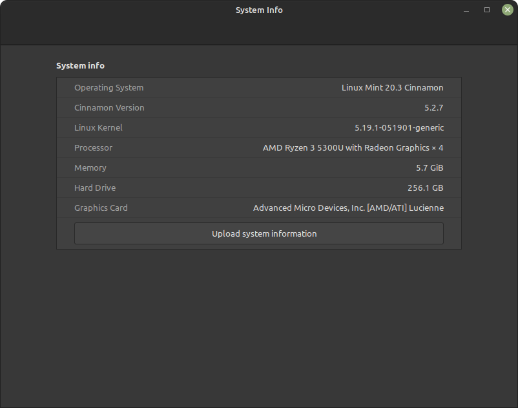Viewport: 518px width, 408px height.
Task: Maximize the System Info window
Action: point(487,10)
